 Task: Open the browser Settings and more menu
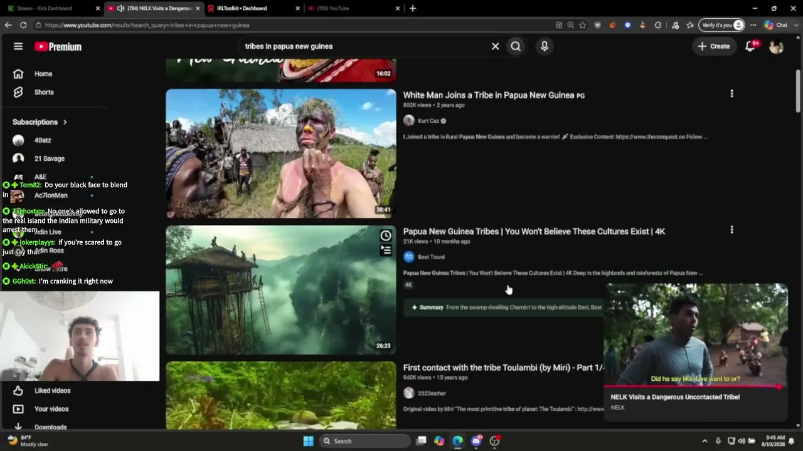[753, 25]
